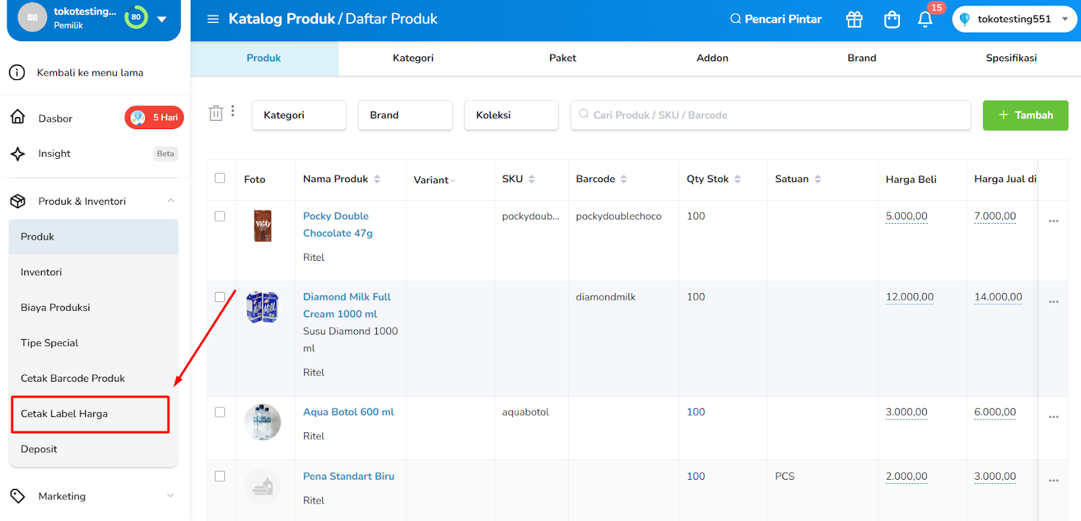
Task: Select all products with header checkbox
Action: (x=220, y=178)
